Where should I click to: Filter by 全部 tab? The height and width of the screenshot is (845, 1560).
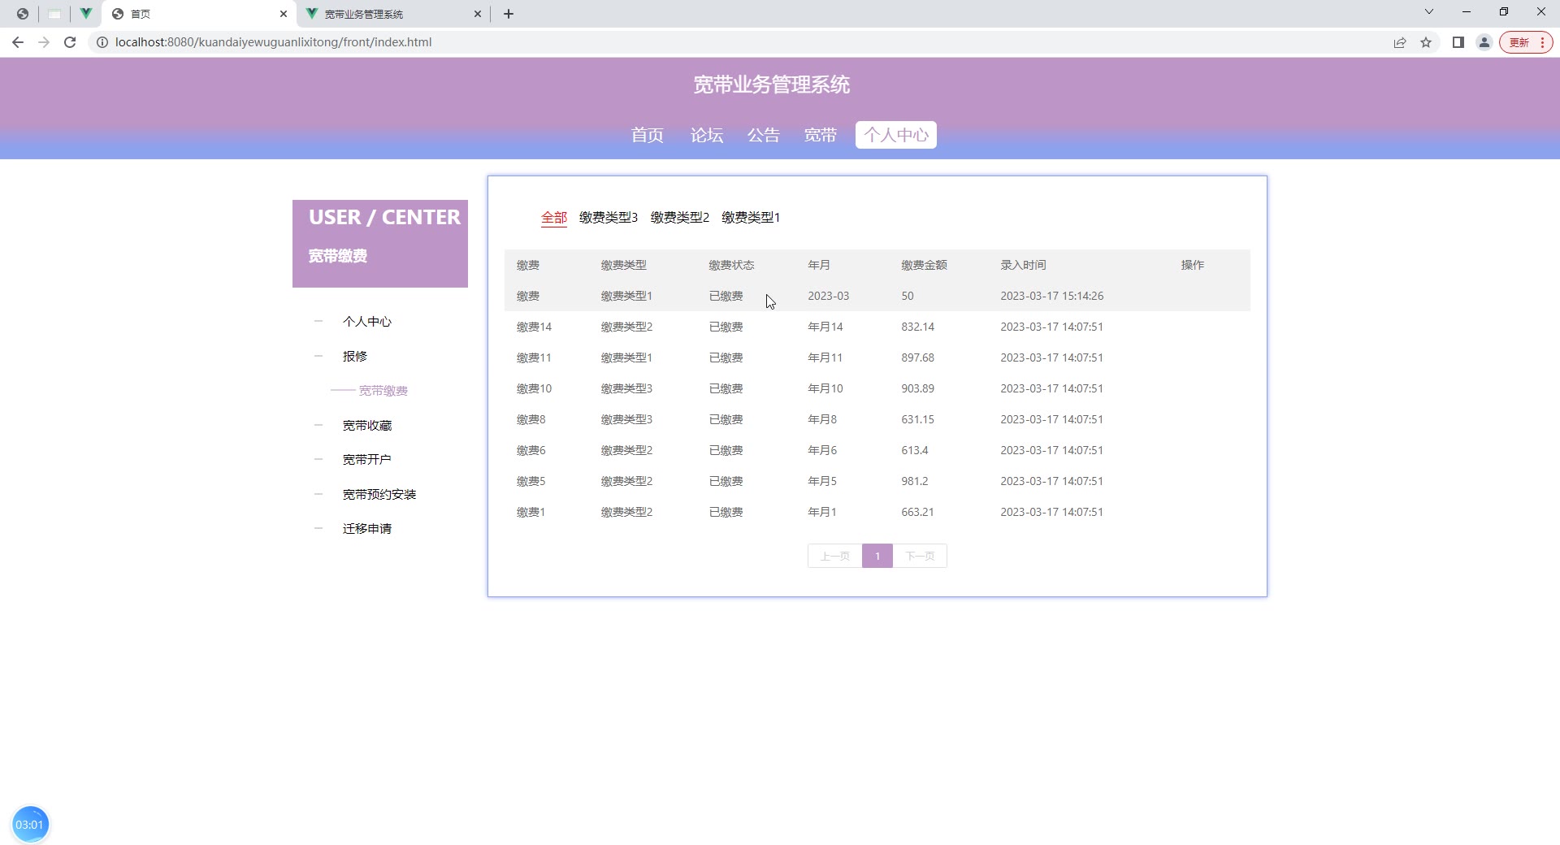coord(554,218)
